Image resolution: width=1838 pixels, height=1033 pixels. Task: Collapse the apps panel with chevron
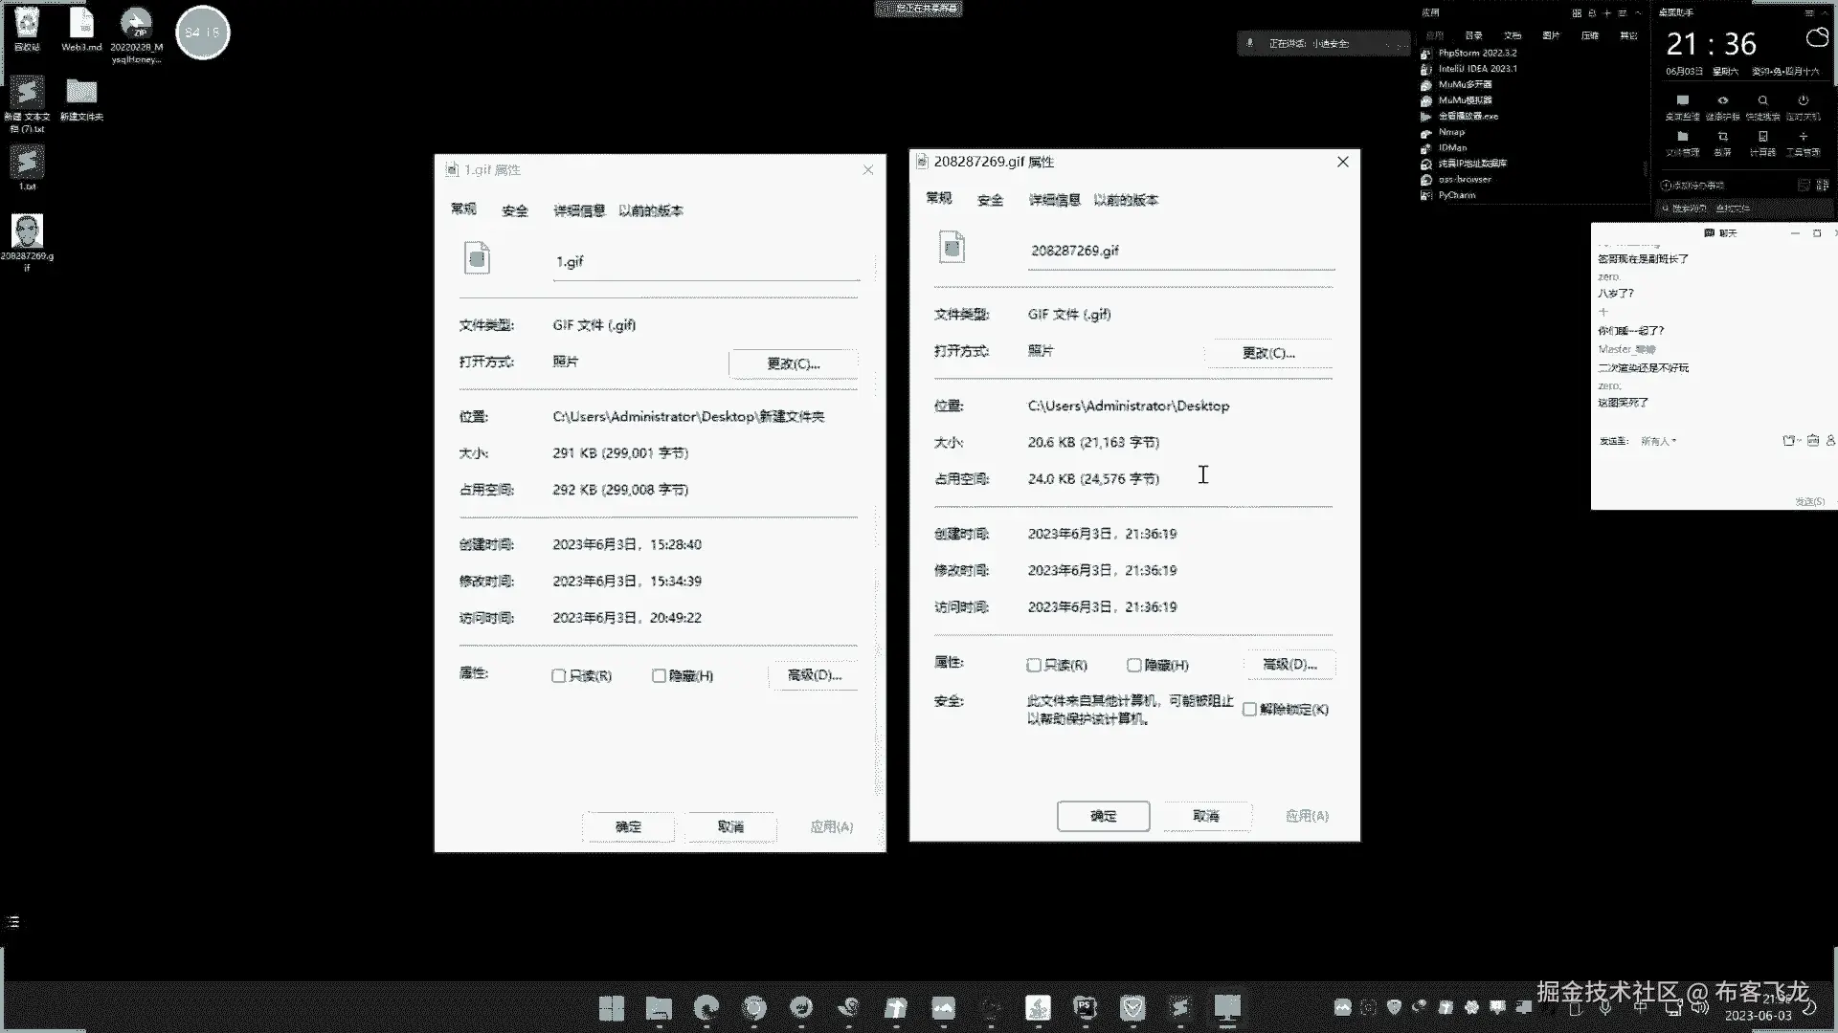click(1639, 12)
